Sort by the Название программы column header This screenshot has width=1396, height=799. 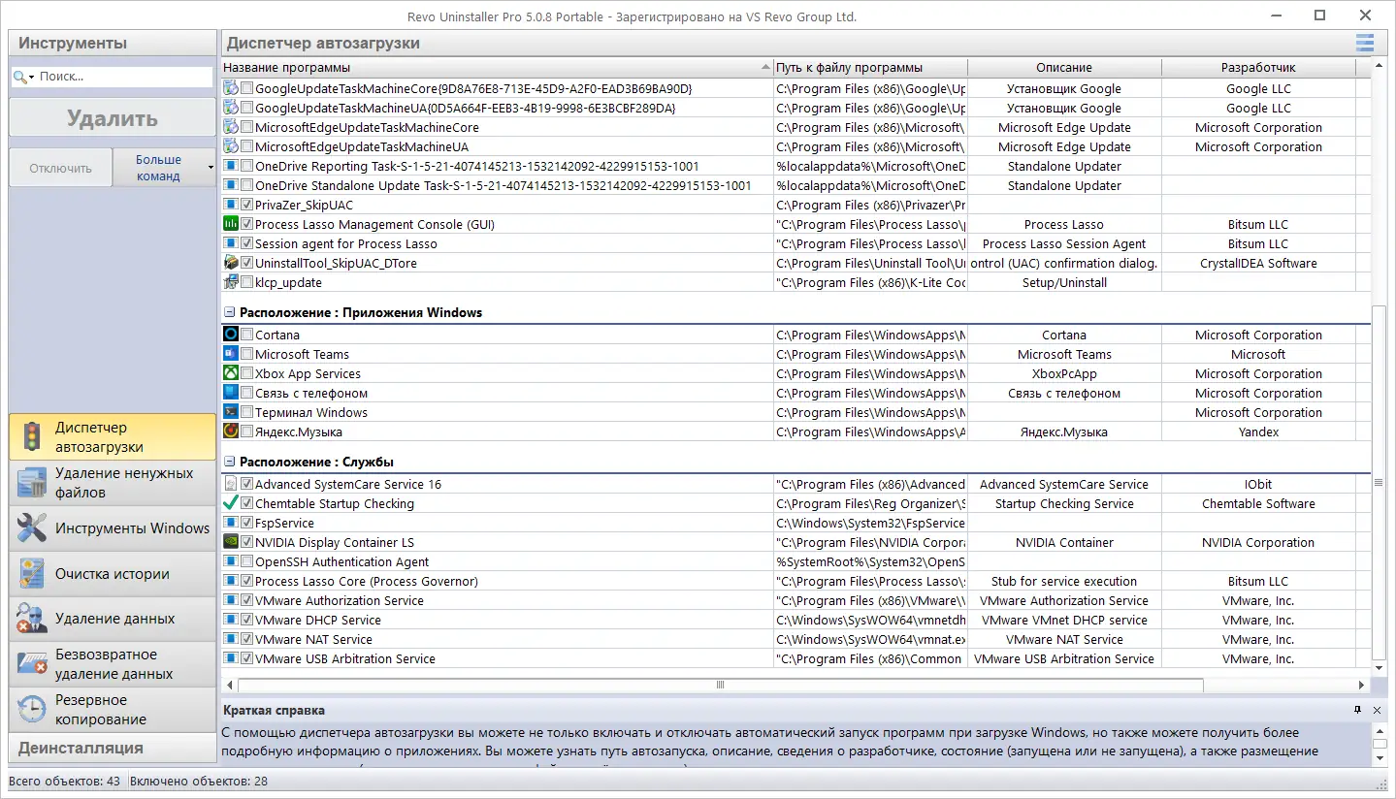[497, 68]
